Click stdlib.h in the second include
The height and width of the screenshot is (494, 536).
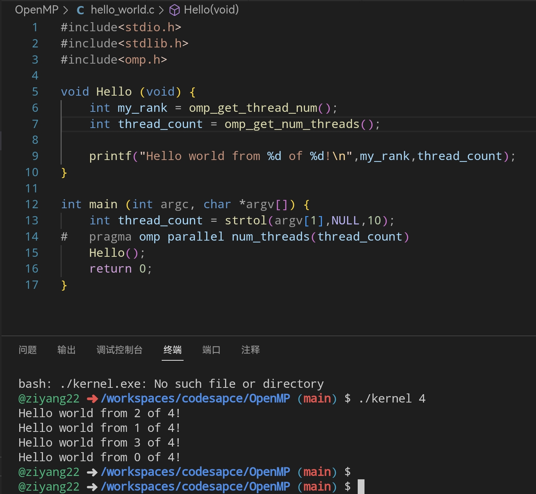153,44
